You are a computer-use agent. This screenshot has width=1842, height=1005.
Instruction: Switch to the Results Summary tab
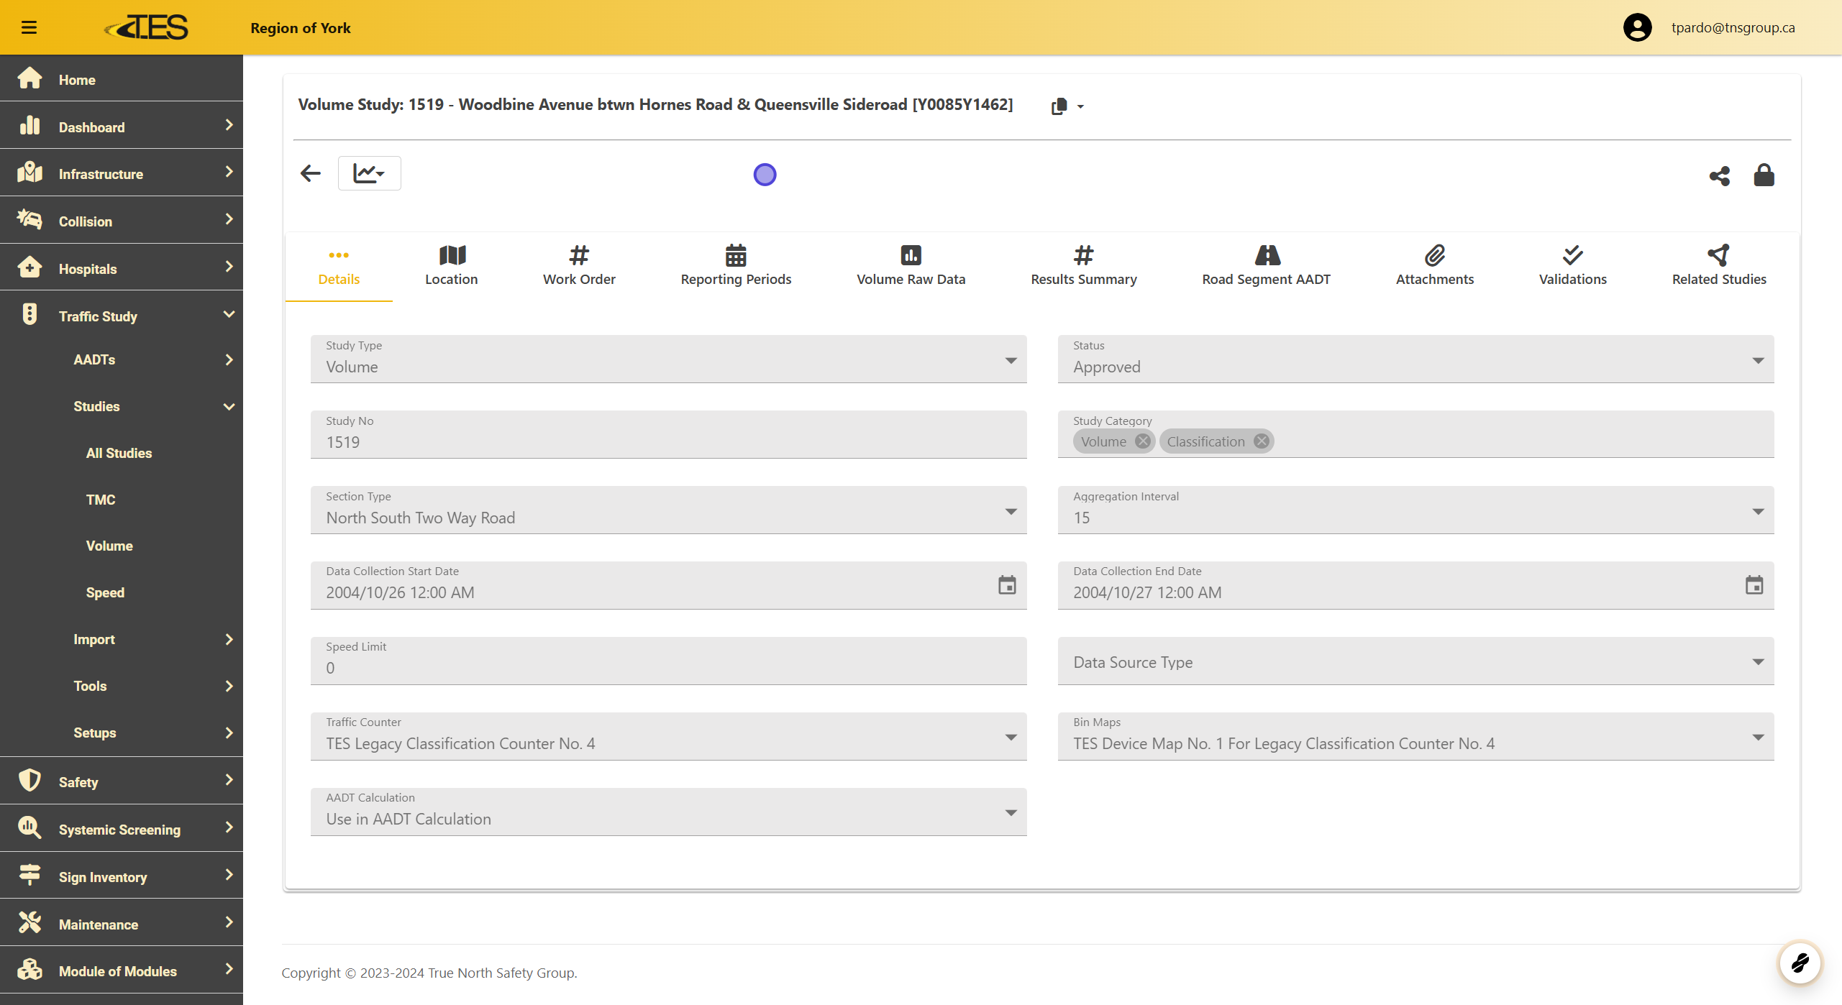(x=1083, y=265)
